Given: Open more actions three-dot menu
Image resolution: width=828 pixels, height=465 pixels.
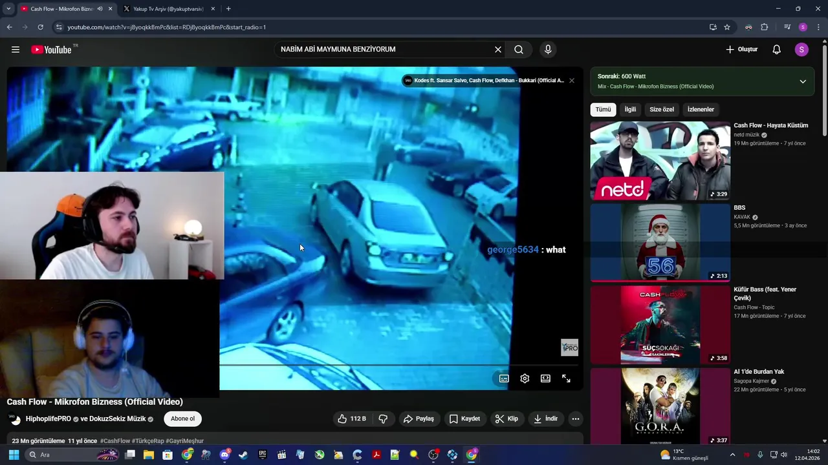Looking at the screenshot, I should pos(576,418).
